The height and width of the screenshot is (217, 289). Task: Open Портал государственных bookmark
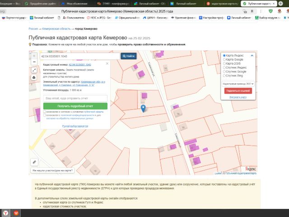coord(14,18)
